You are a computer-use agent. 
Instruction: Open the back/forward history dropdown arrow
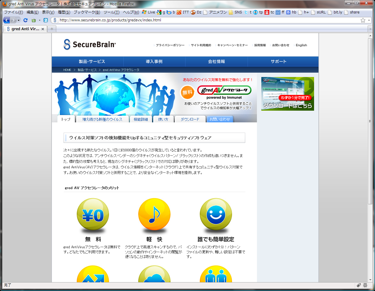click(18, 20)
